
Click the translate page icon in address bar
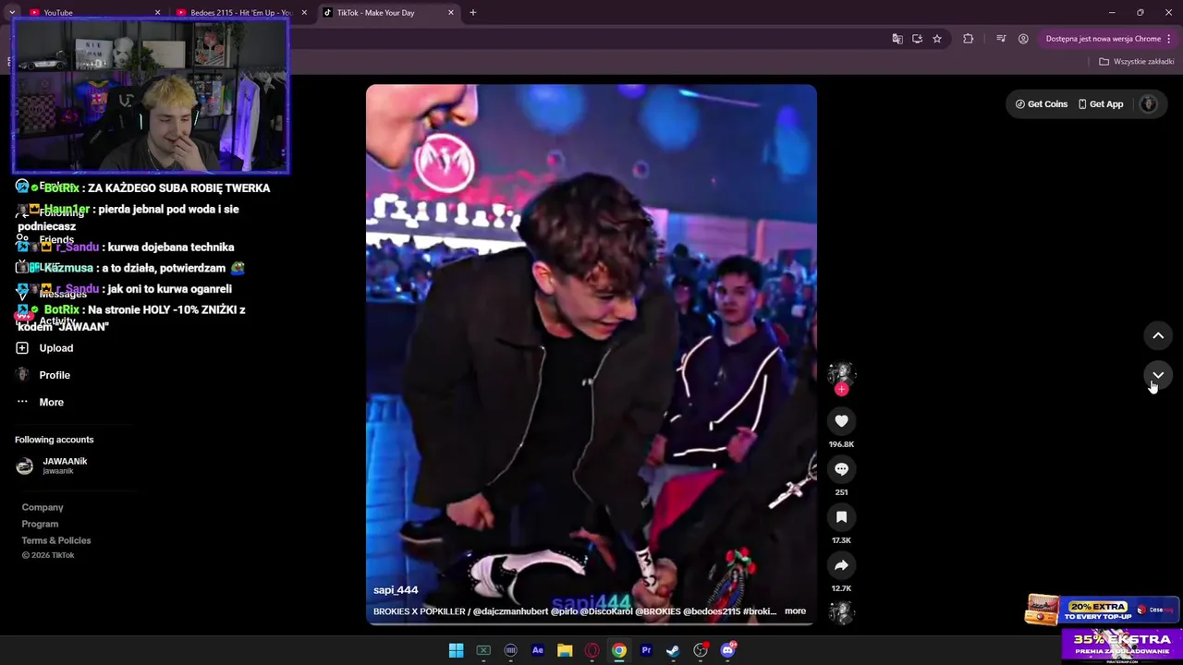pyautogui.click(x=896, y=39)
